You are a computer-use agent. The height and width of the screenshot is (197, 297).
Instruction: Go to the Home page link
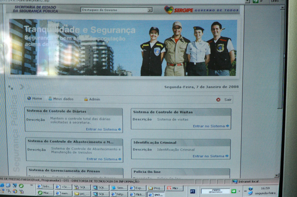point(35,98)
